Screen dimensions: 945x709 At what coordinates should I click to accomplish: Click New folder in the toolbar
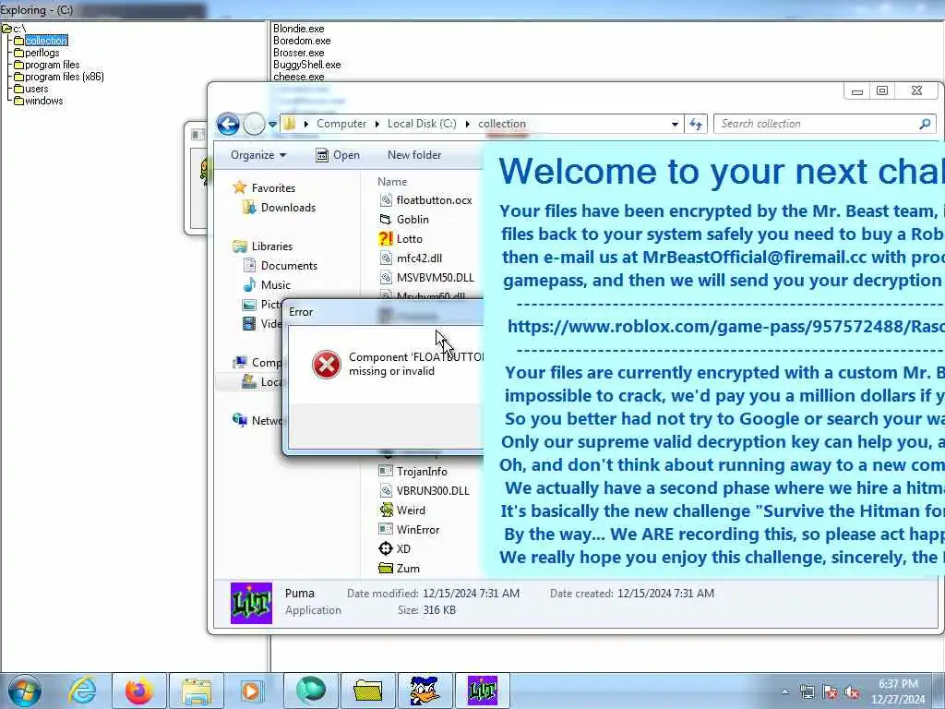(x=414, y=155)
